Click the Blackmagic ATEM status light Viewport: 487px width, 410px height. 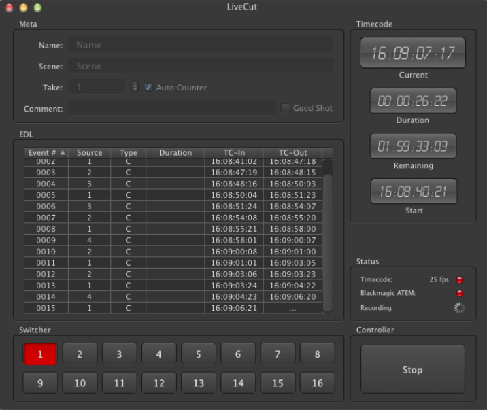(459, 293)
